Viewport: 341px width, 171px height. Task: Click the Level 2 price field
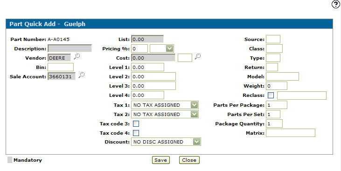click(x=153, y=76)
